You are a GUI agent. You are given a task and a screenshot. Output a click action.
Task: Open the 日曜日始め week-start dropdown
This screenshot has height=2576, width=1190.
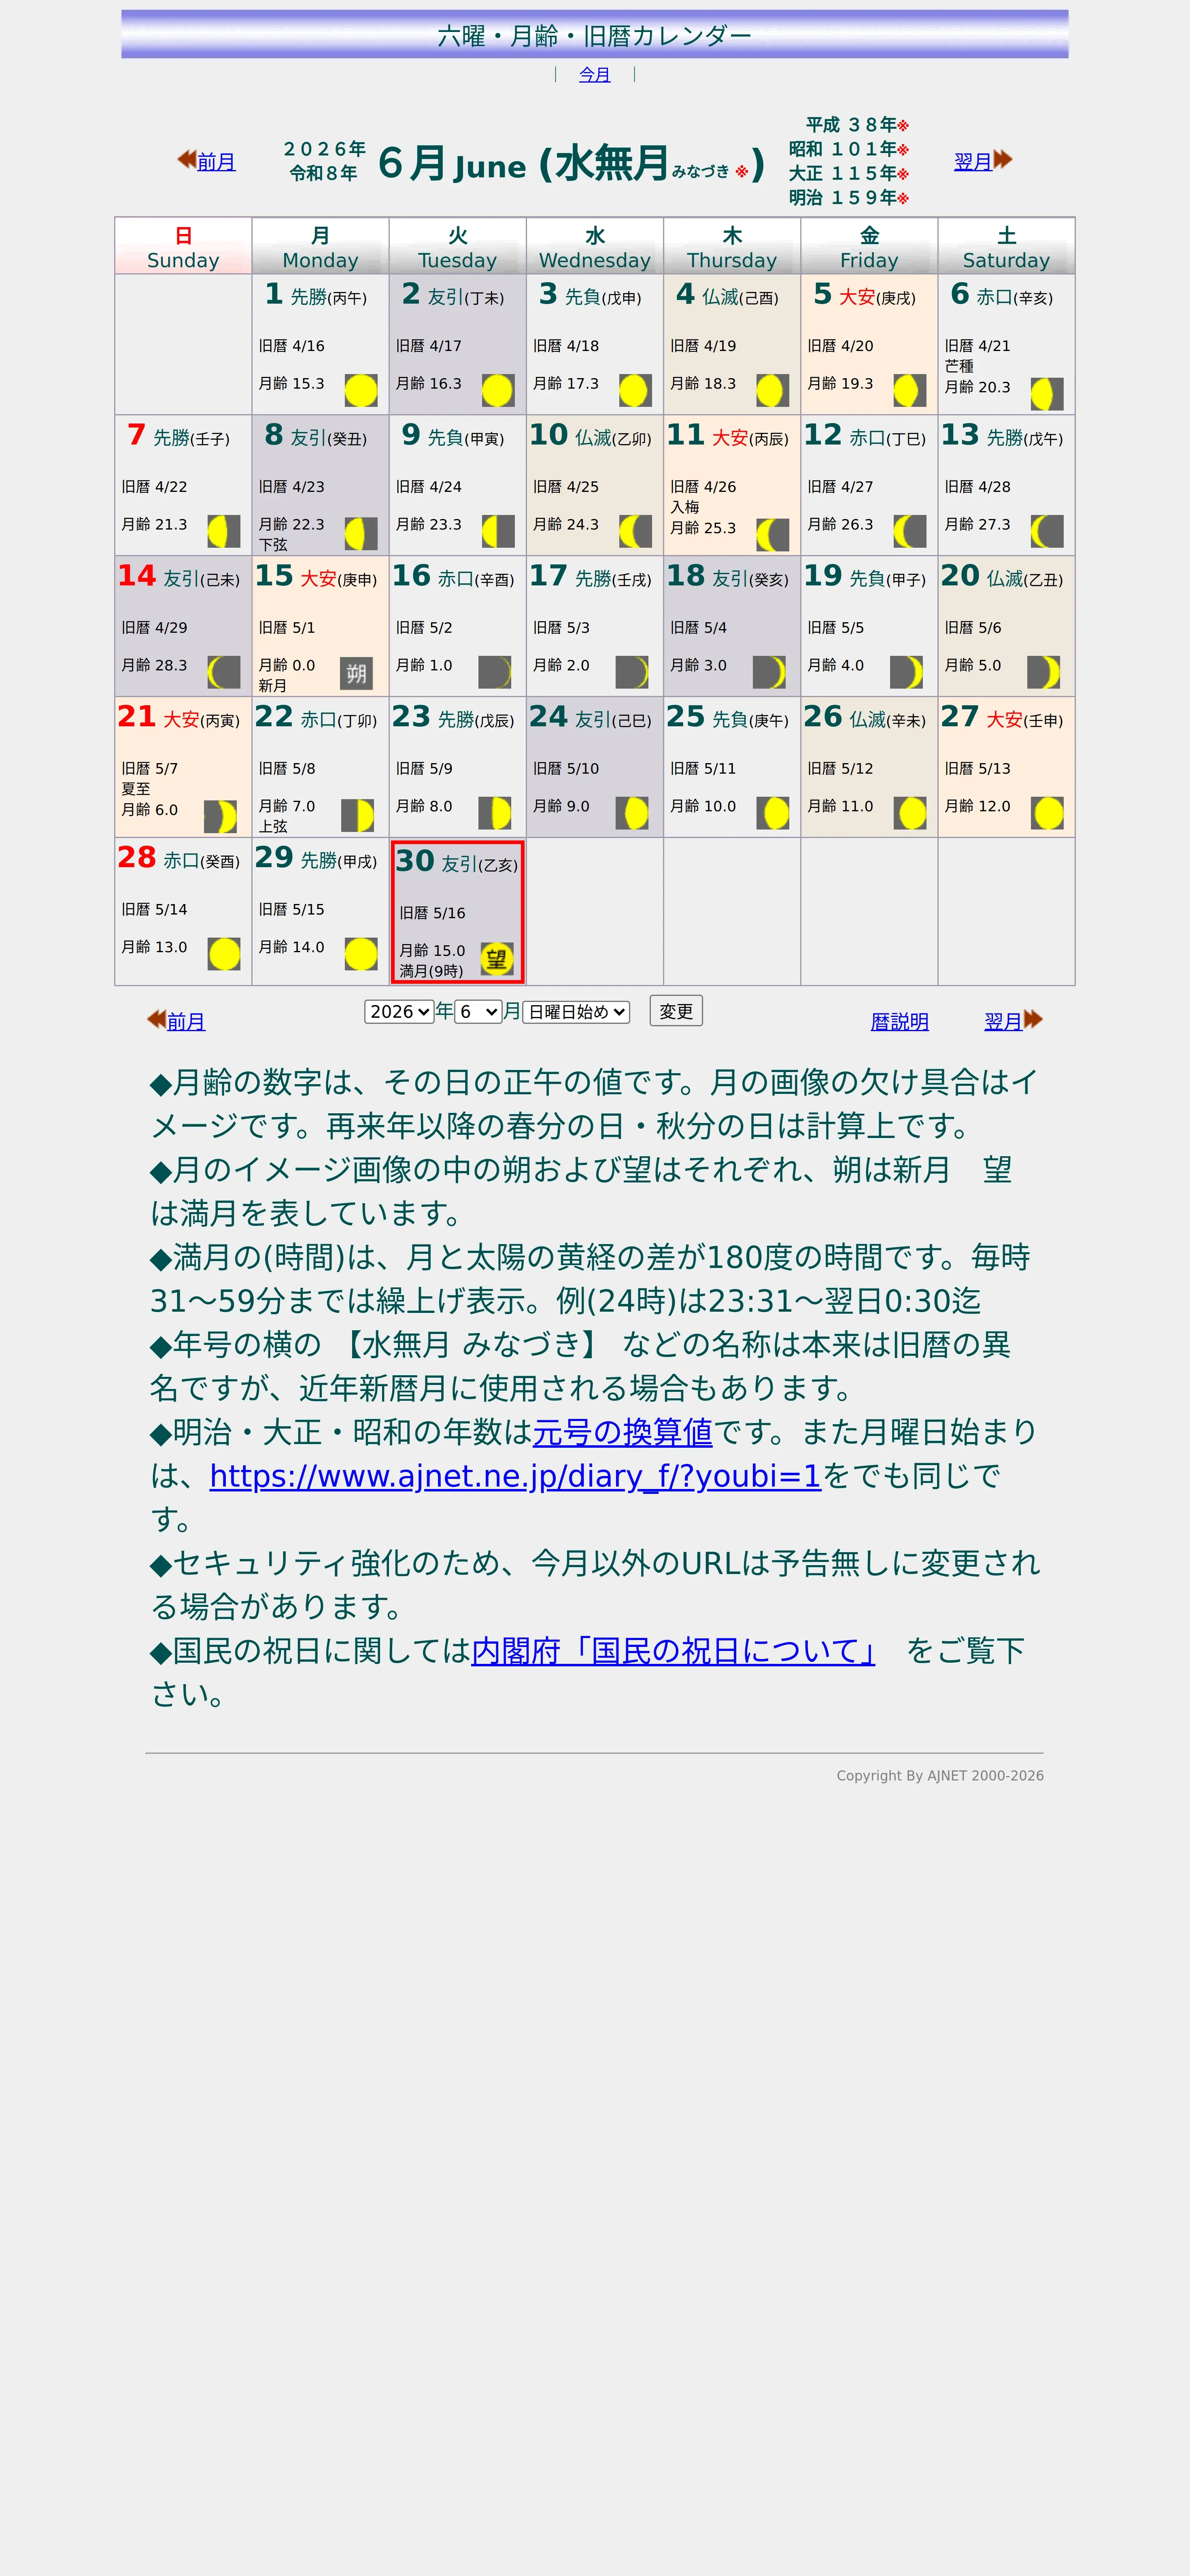coord(576,1012)
